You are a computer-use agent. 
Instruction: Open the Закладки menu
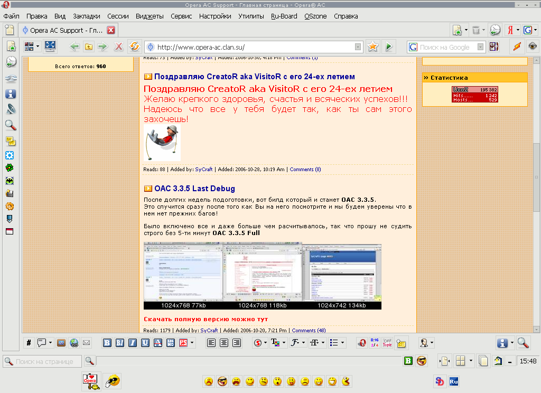tap(87, 16)
